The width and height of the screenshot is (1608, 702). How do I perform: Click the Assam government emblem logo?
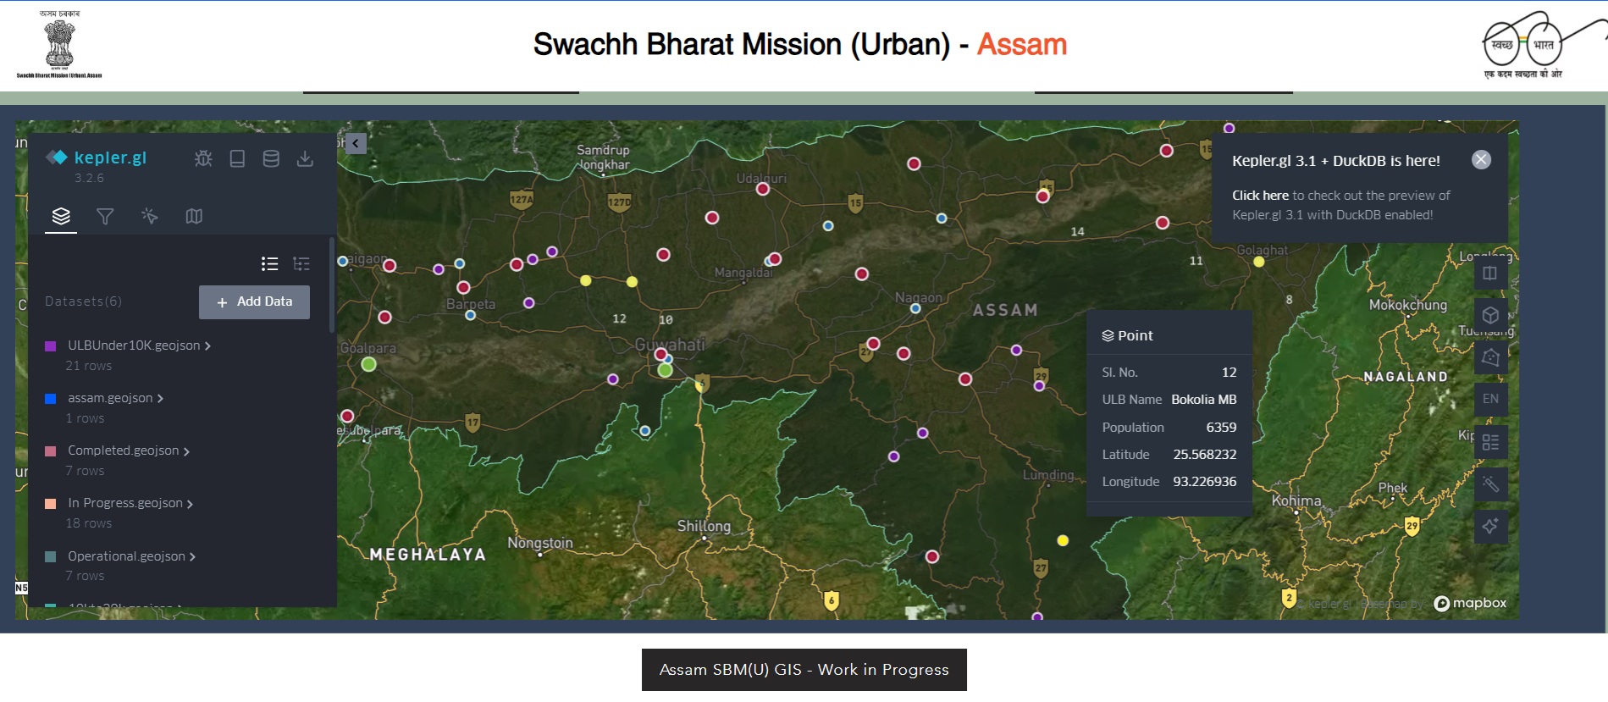click(59, 44)
